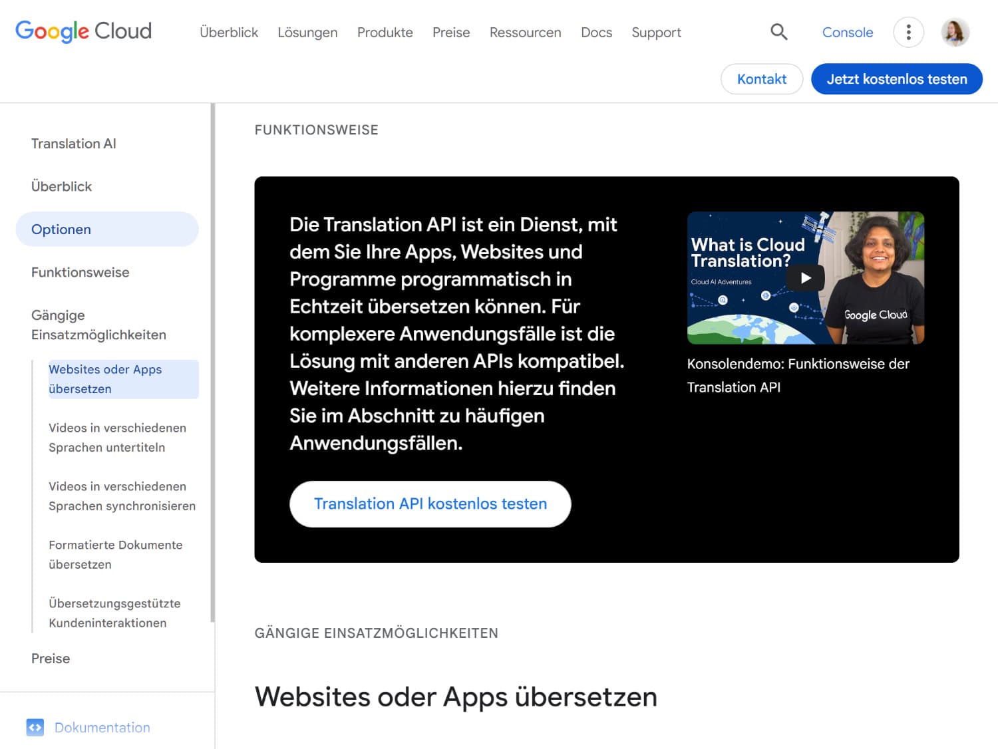Open the search icon
This screenshot has height=749, width=998.
coord(778,32)
